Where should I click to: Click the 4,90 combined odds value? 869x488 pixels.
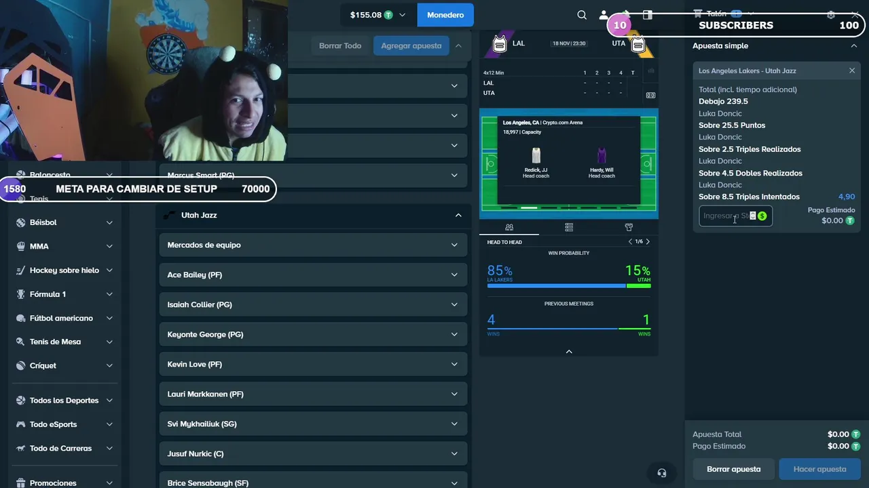click(847, 197)
